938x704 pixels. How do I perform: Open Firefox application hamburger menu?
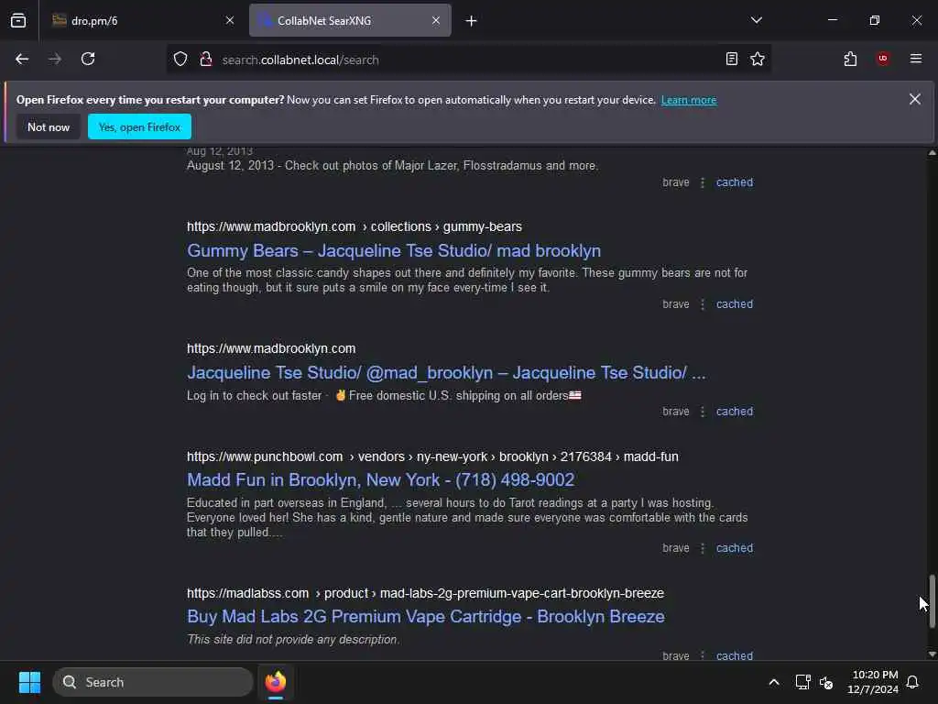tap(915, 60)
